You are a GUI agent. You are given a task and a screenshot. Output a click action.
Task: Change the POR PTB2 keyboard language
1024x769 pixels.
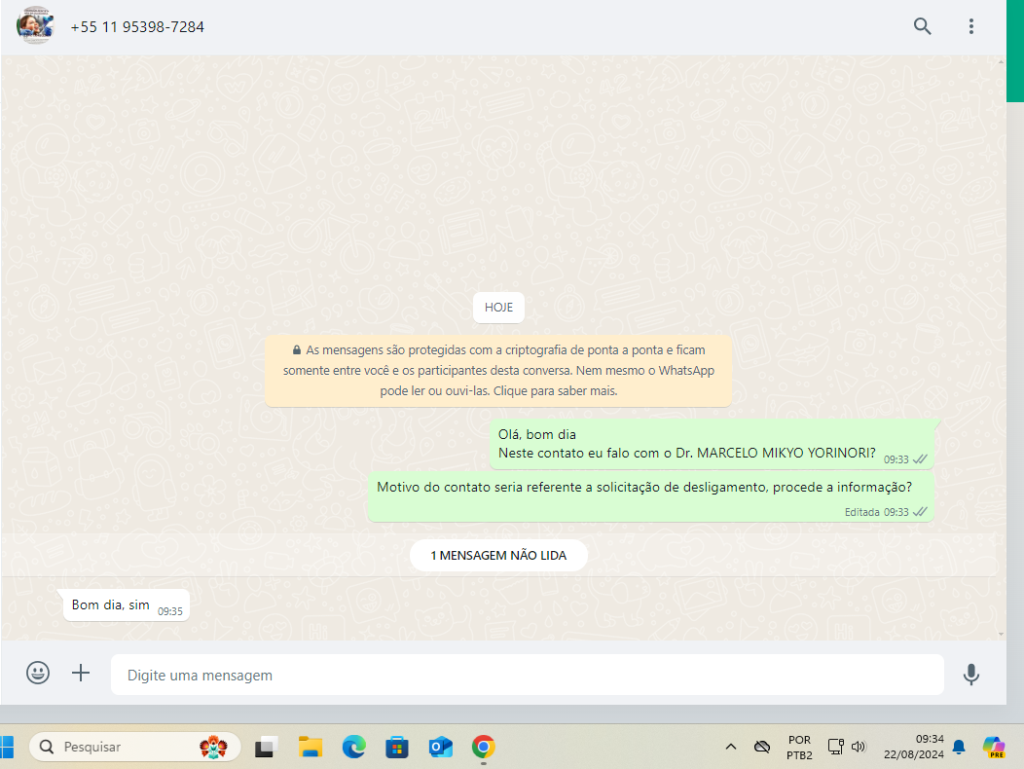tap(799, 748)
